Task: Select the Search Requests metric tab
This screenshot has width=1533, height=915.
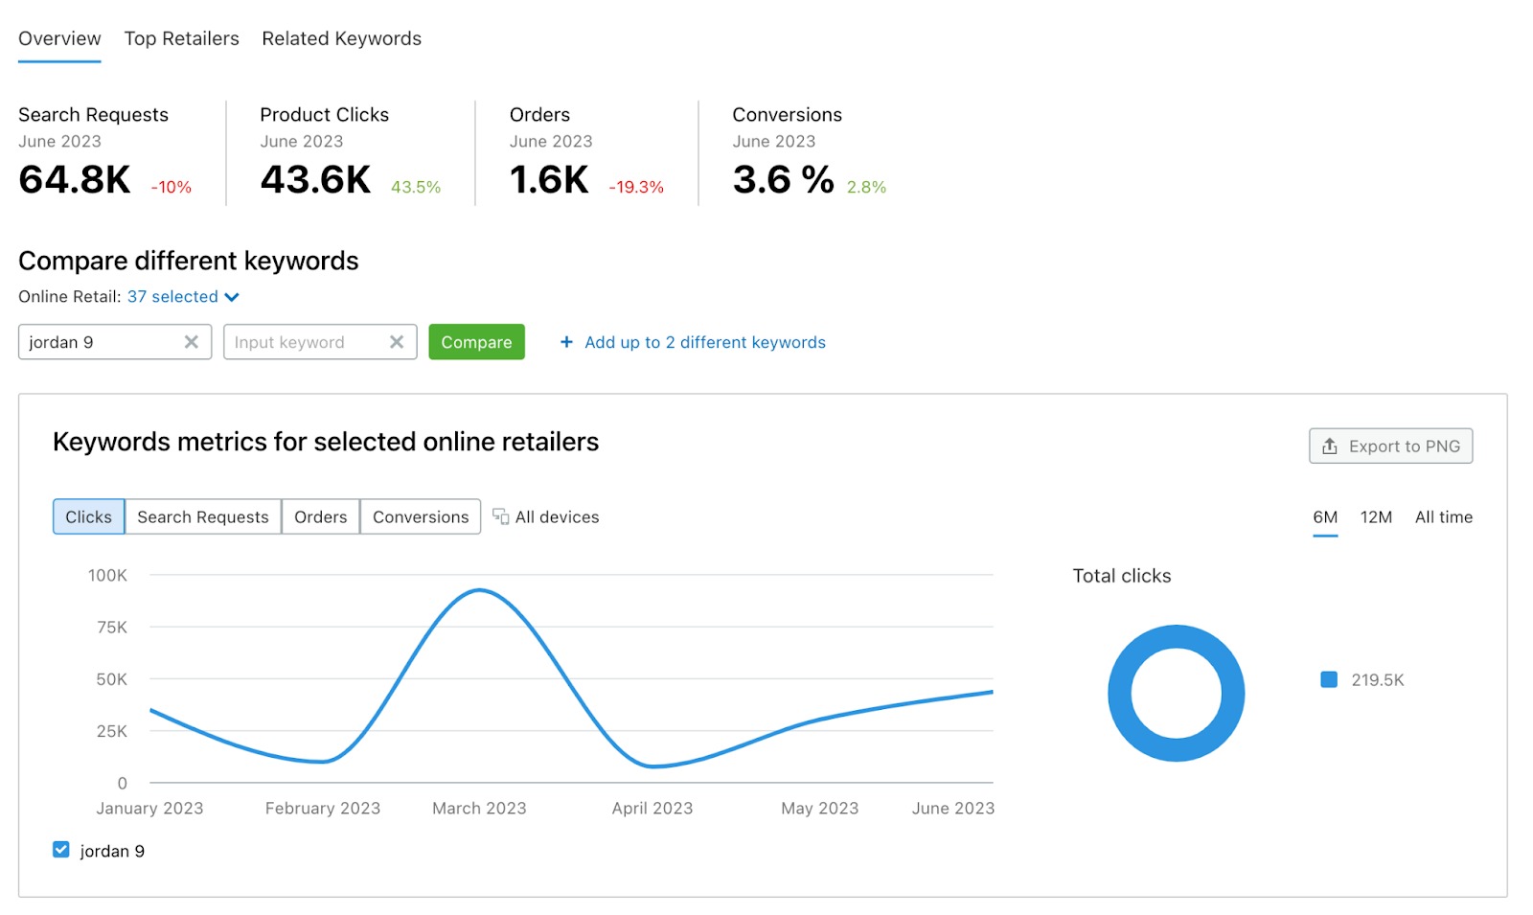Action: tap(203, 516)
